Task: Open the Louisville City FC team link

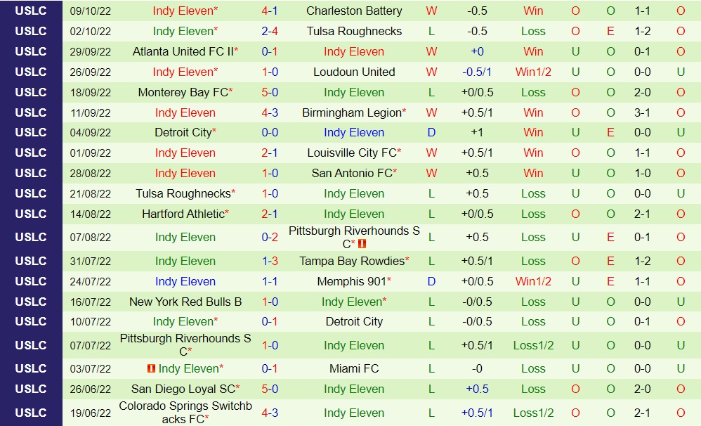Action: [x=352, y=153]
